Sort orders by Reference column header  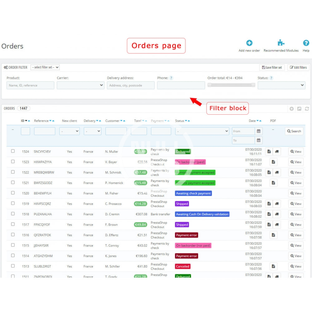tap(41, 121)
